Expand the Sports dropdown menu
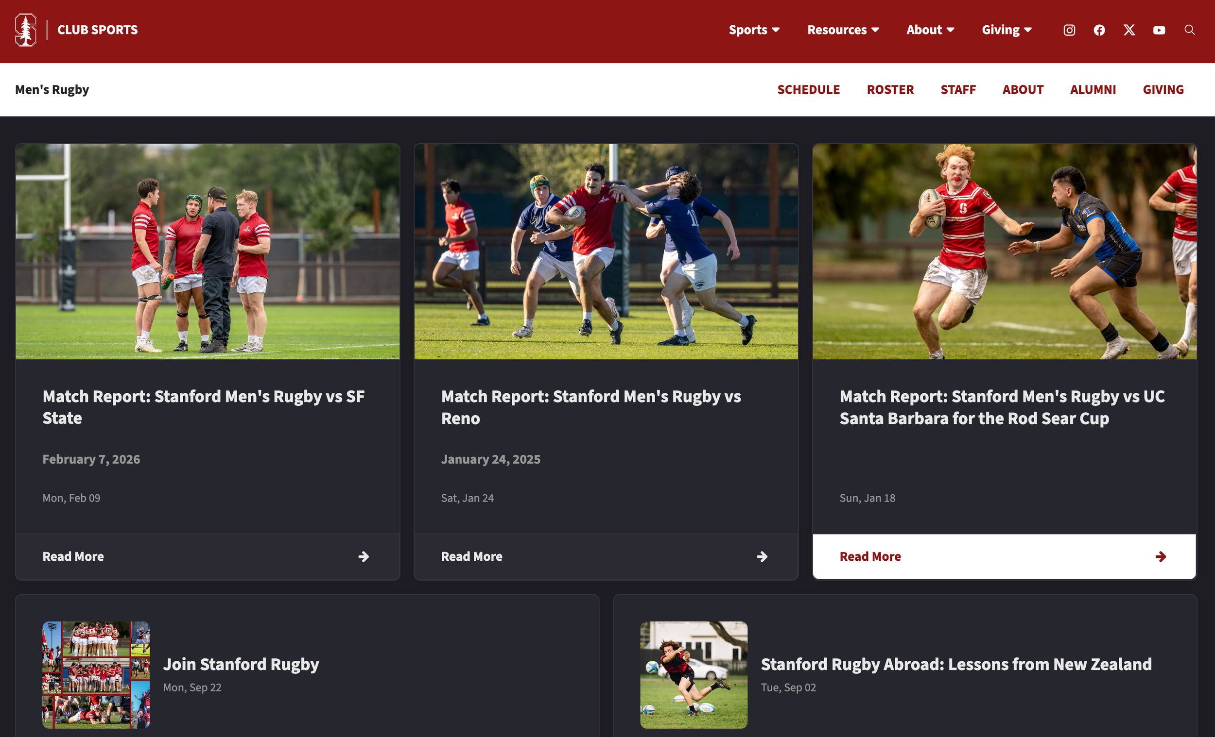The height and width of the screenshot is (737, 1215). [x=754, y=30]
